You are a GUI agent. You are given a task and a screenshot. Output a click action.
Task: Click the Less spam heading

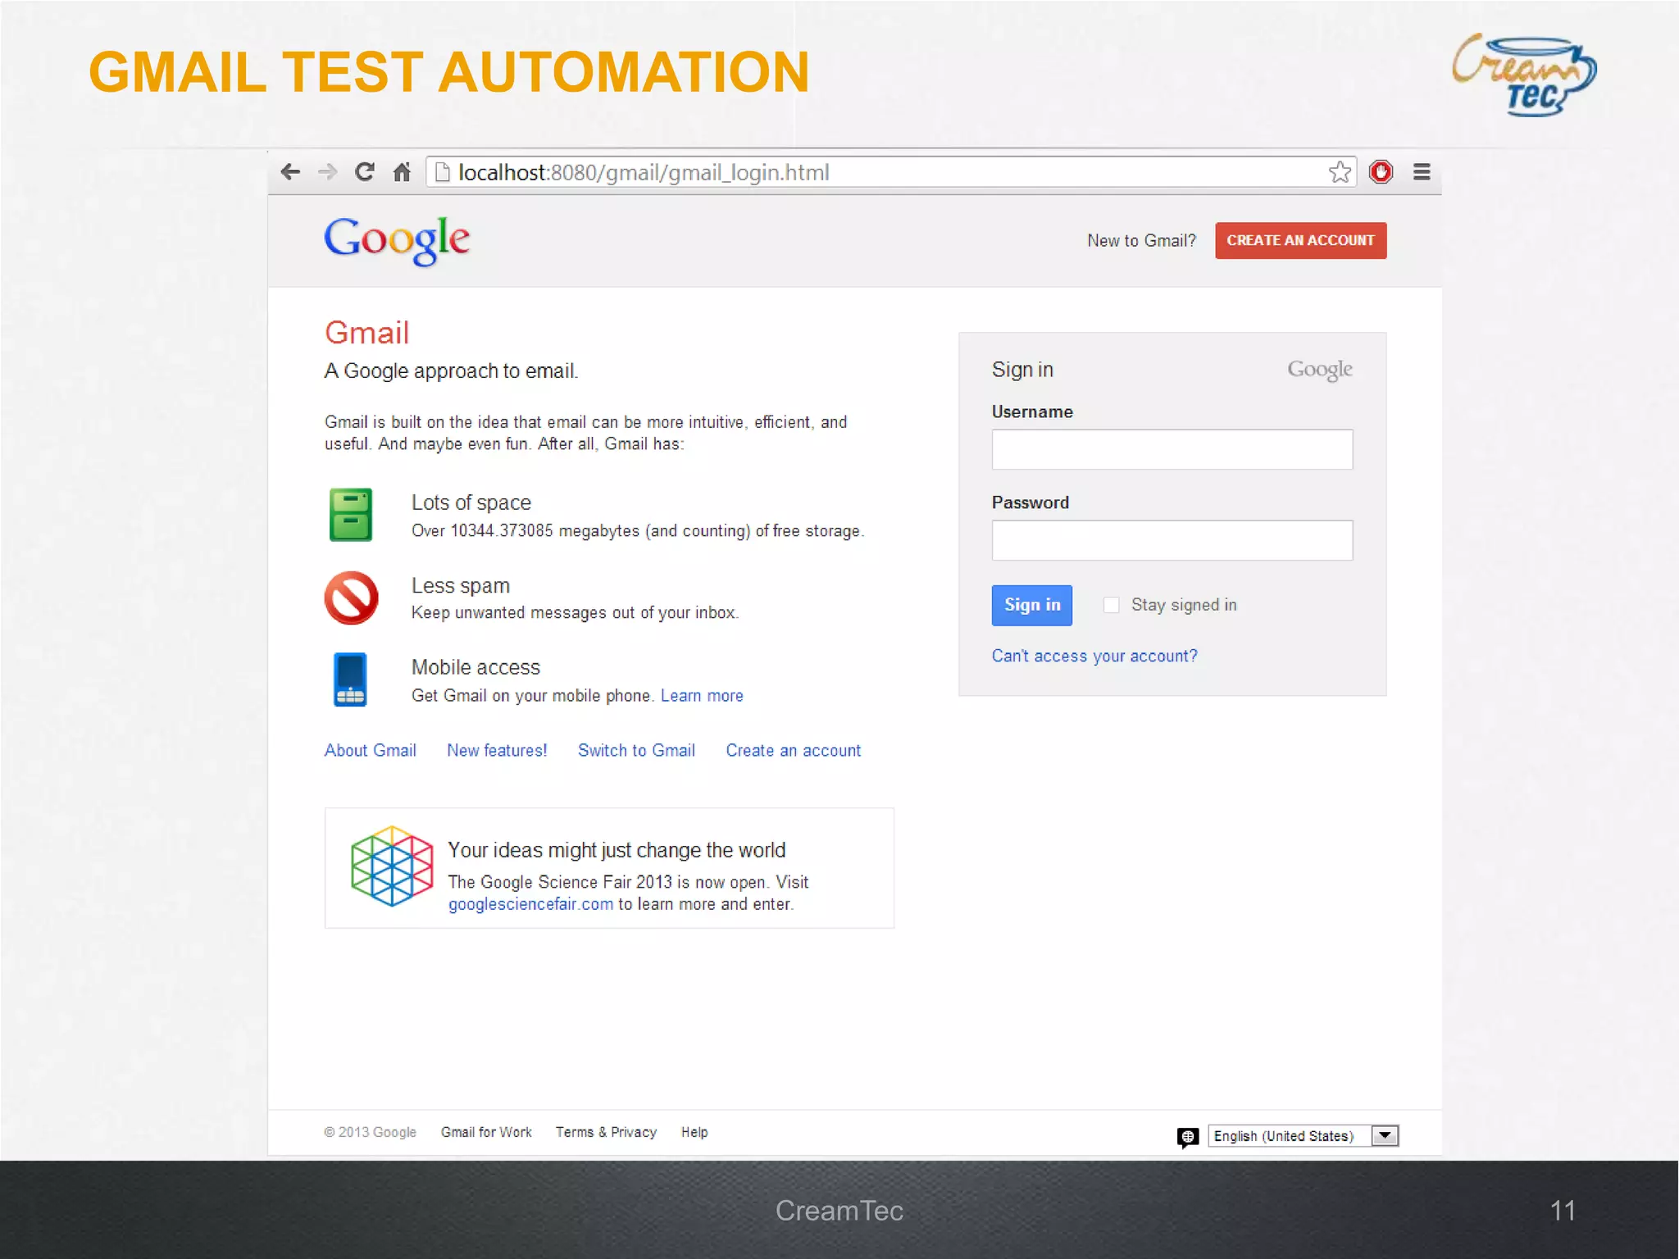pos(461,586)
